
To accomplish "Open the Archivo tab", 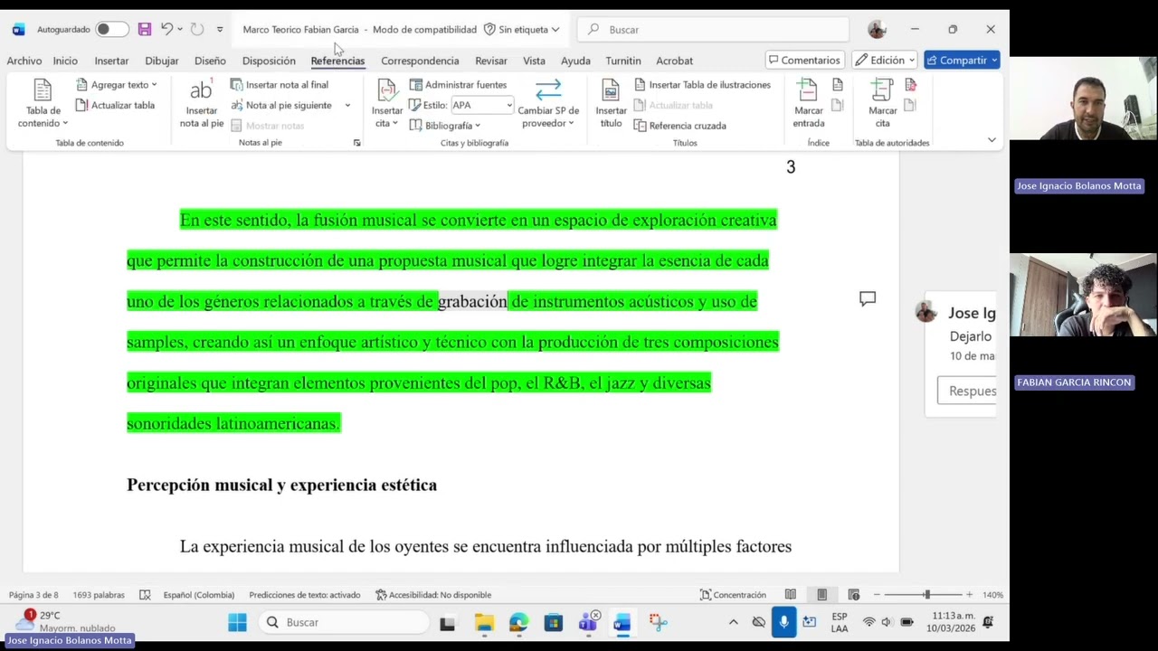I will point(24,61).
